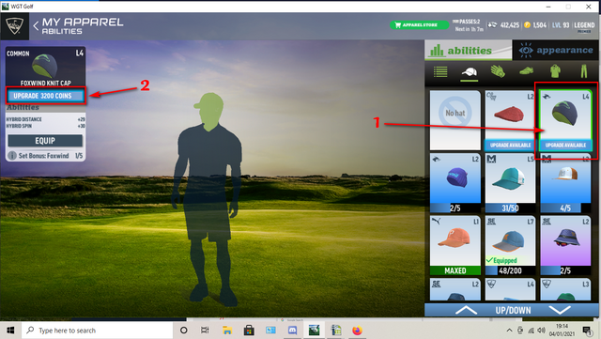Select the pants category icon
Image resolution: width=601 pixels, height=339 pixels.
point(584,71)
